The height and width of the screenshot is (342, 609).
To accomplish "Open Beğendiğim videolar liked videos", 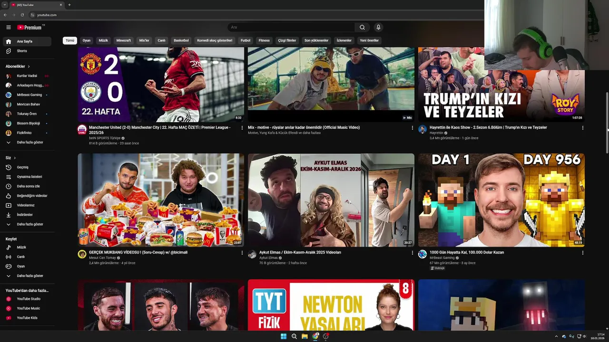I will [x=28, y=196].
